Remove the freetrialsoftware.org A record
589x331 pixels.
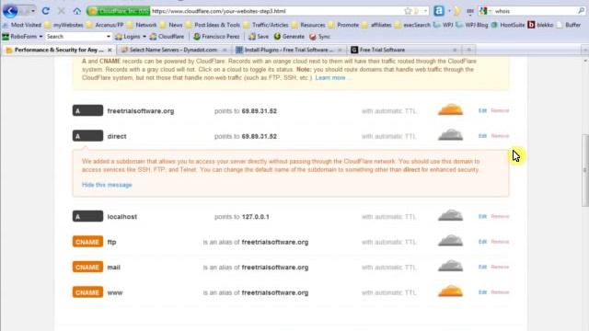(x=500, y=110)
